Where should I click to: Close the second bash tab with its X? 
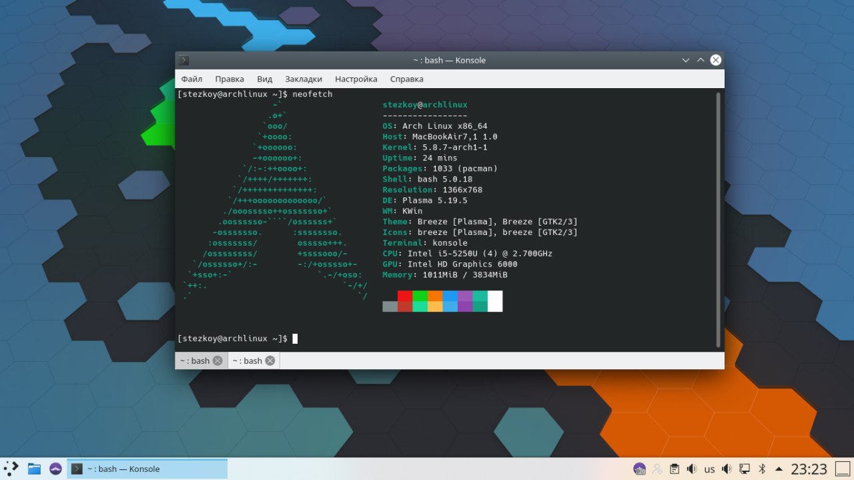270,361
